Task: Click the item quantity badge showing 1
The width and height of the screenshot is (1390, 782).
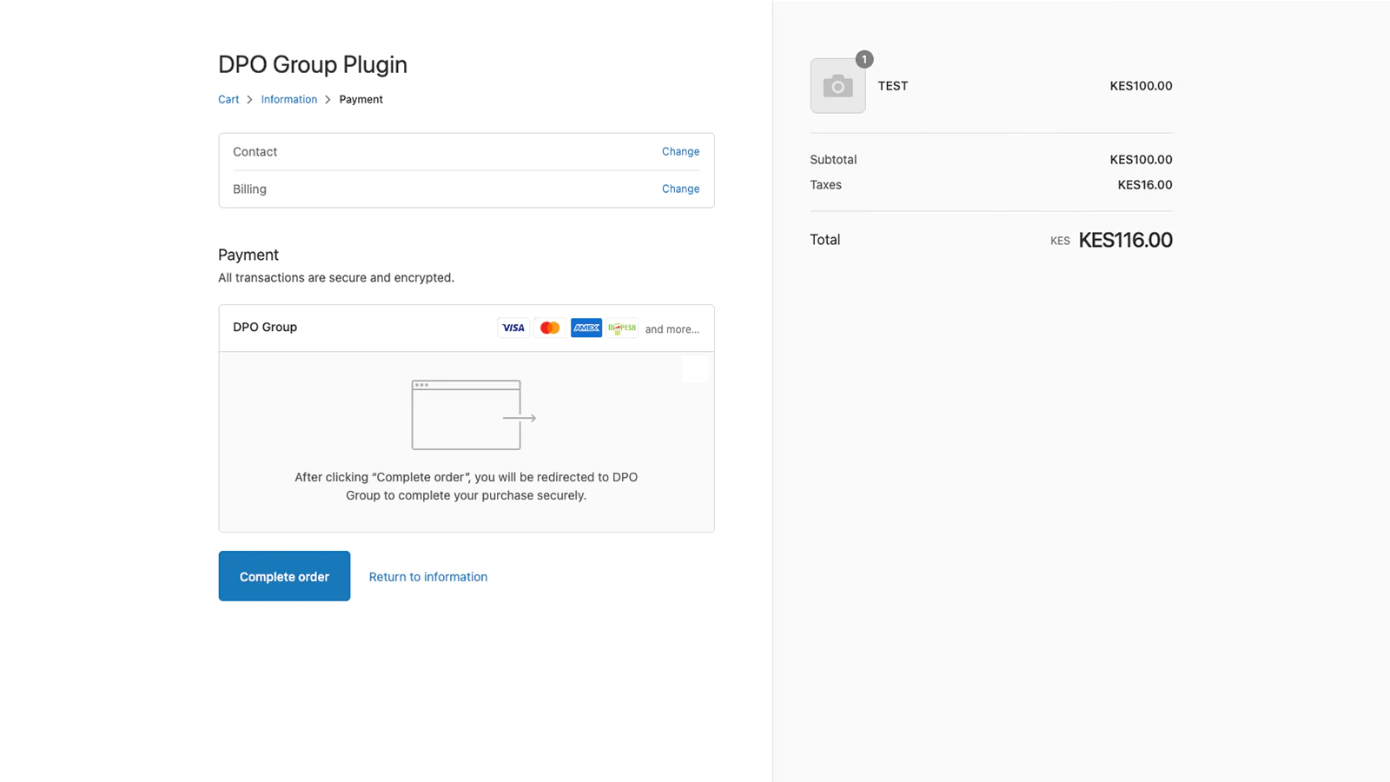Action: pos(864,59)
